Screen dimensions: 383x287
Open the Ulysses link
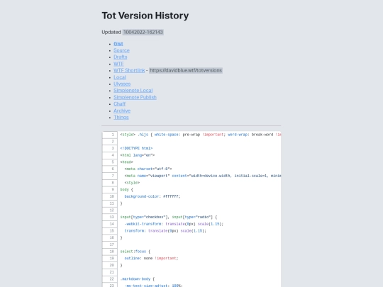point(122,84)
